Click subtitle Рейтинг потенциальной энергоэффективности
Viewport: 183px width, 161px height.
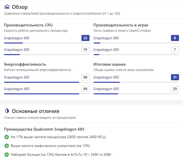point(37,70)
